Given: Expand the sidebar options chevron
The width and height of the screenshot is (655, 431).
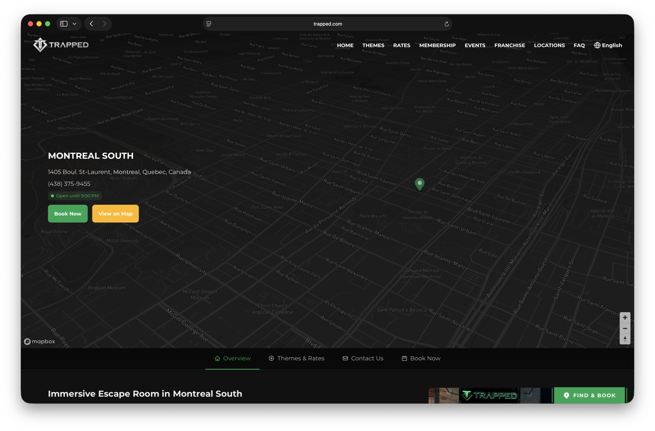Looking at the screenshot, I should tap(74, 24).
